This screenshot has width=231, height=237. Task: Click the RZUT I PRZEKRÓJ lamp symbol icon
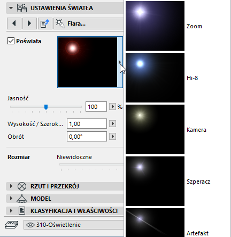pos(22,186)
